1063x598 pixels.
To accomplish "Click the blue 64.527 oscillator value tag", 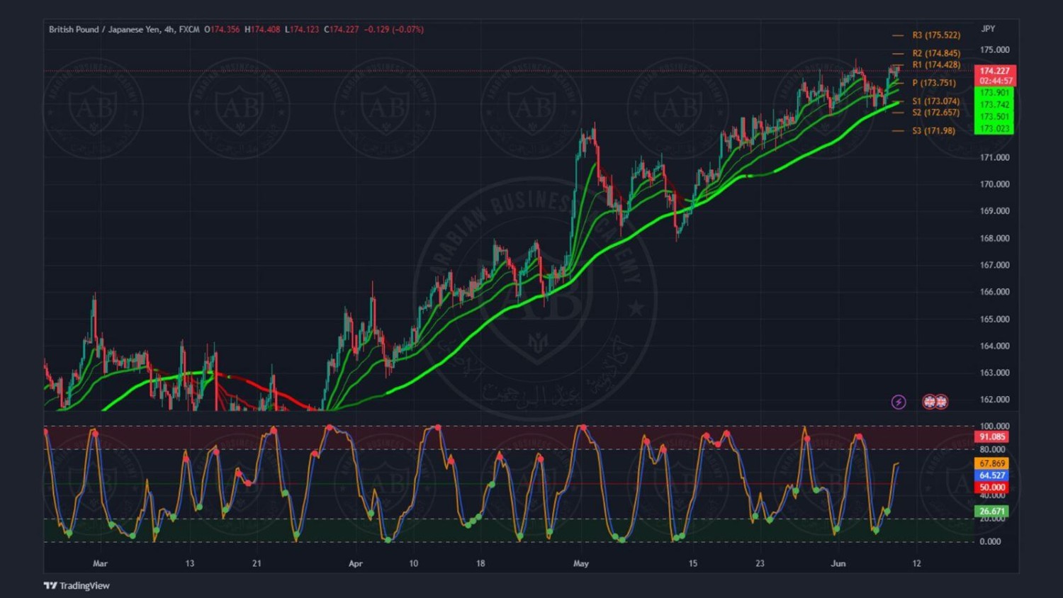I will click(x=992, y=475).
